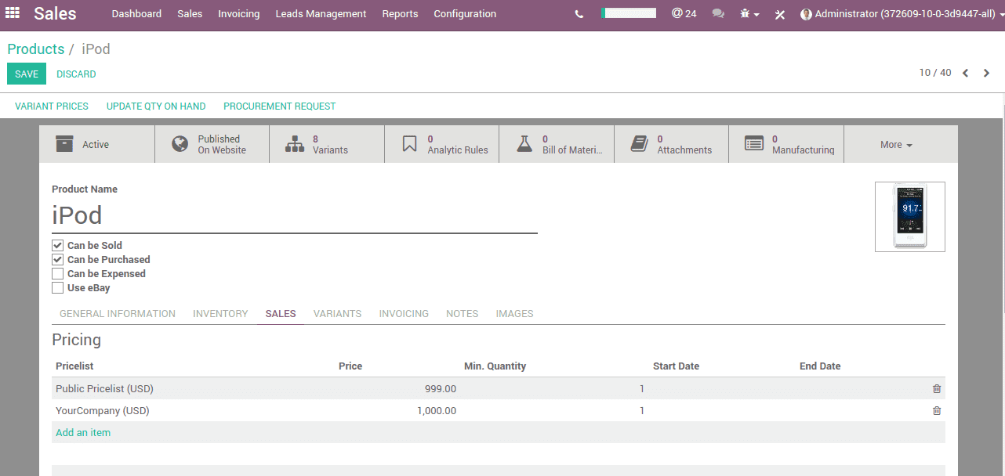The height and width of the screenshot is (476, 1005).
Task: Click the Variant Prices button
Action: point(52,106)
